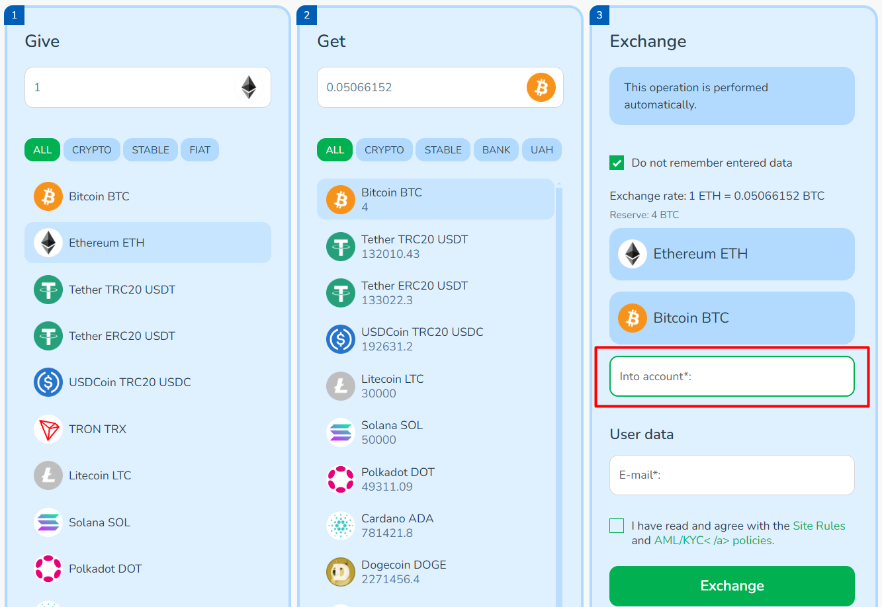
Task: Click the Get amount input field
Action: tap(440, 87)
